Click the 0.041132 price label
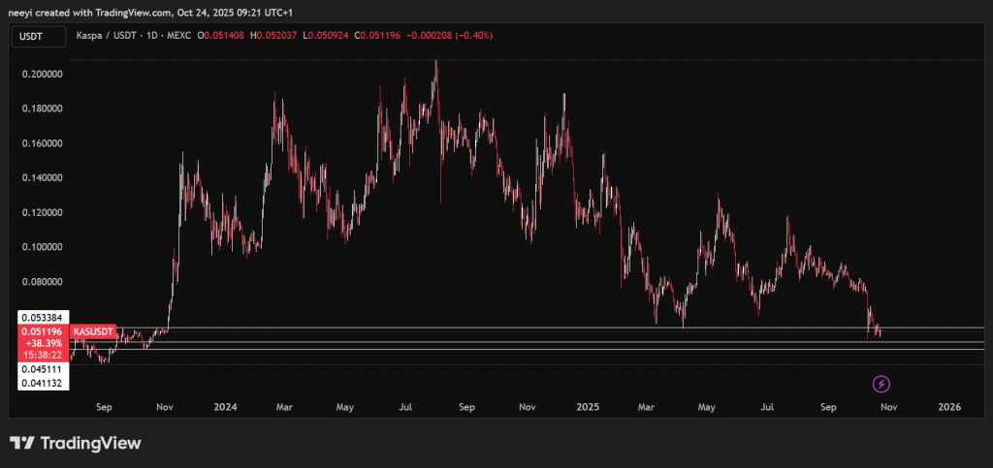 point(41,384)
